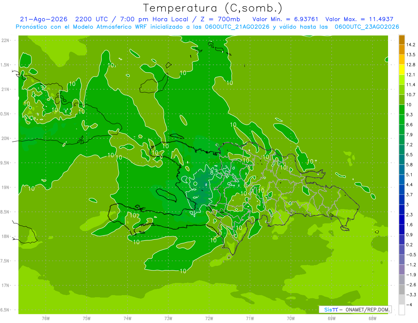This screenshot has width=418, height=323.
Task: Click the -4 value on the color scale
Action: pyautogui.click(x=410, y=305)
